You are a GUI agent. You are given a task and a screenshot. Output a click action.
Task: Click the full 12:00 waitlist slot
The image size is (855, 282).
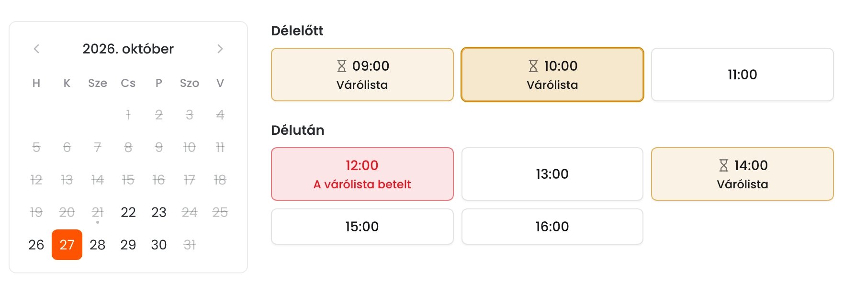click(362, 174)
